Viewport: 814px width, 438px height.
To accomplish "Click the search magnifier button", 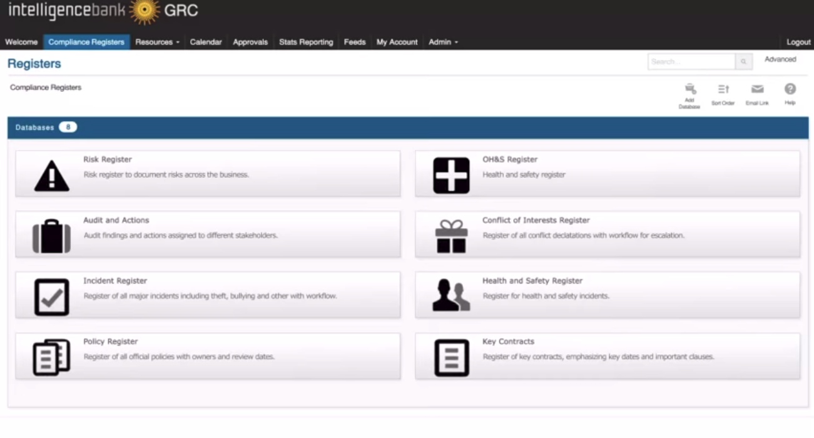I will pyautogui.click(x=743, y=62).
